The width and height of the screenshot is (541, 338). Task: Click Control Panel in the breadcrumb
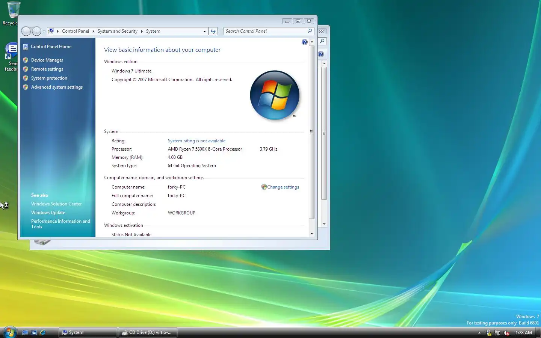pyautogui.click(x=76, y=31)
